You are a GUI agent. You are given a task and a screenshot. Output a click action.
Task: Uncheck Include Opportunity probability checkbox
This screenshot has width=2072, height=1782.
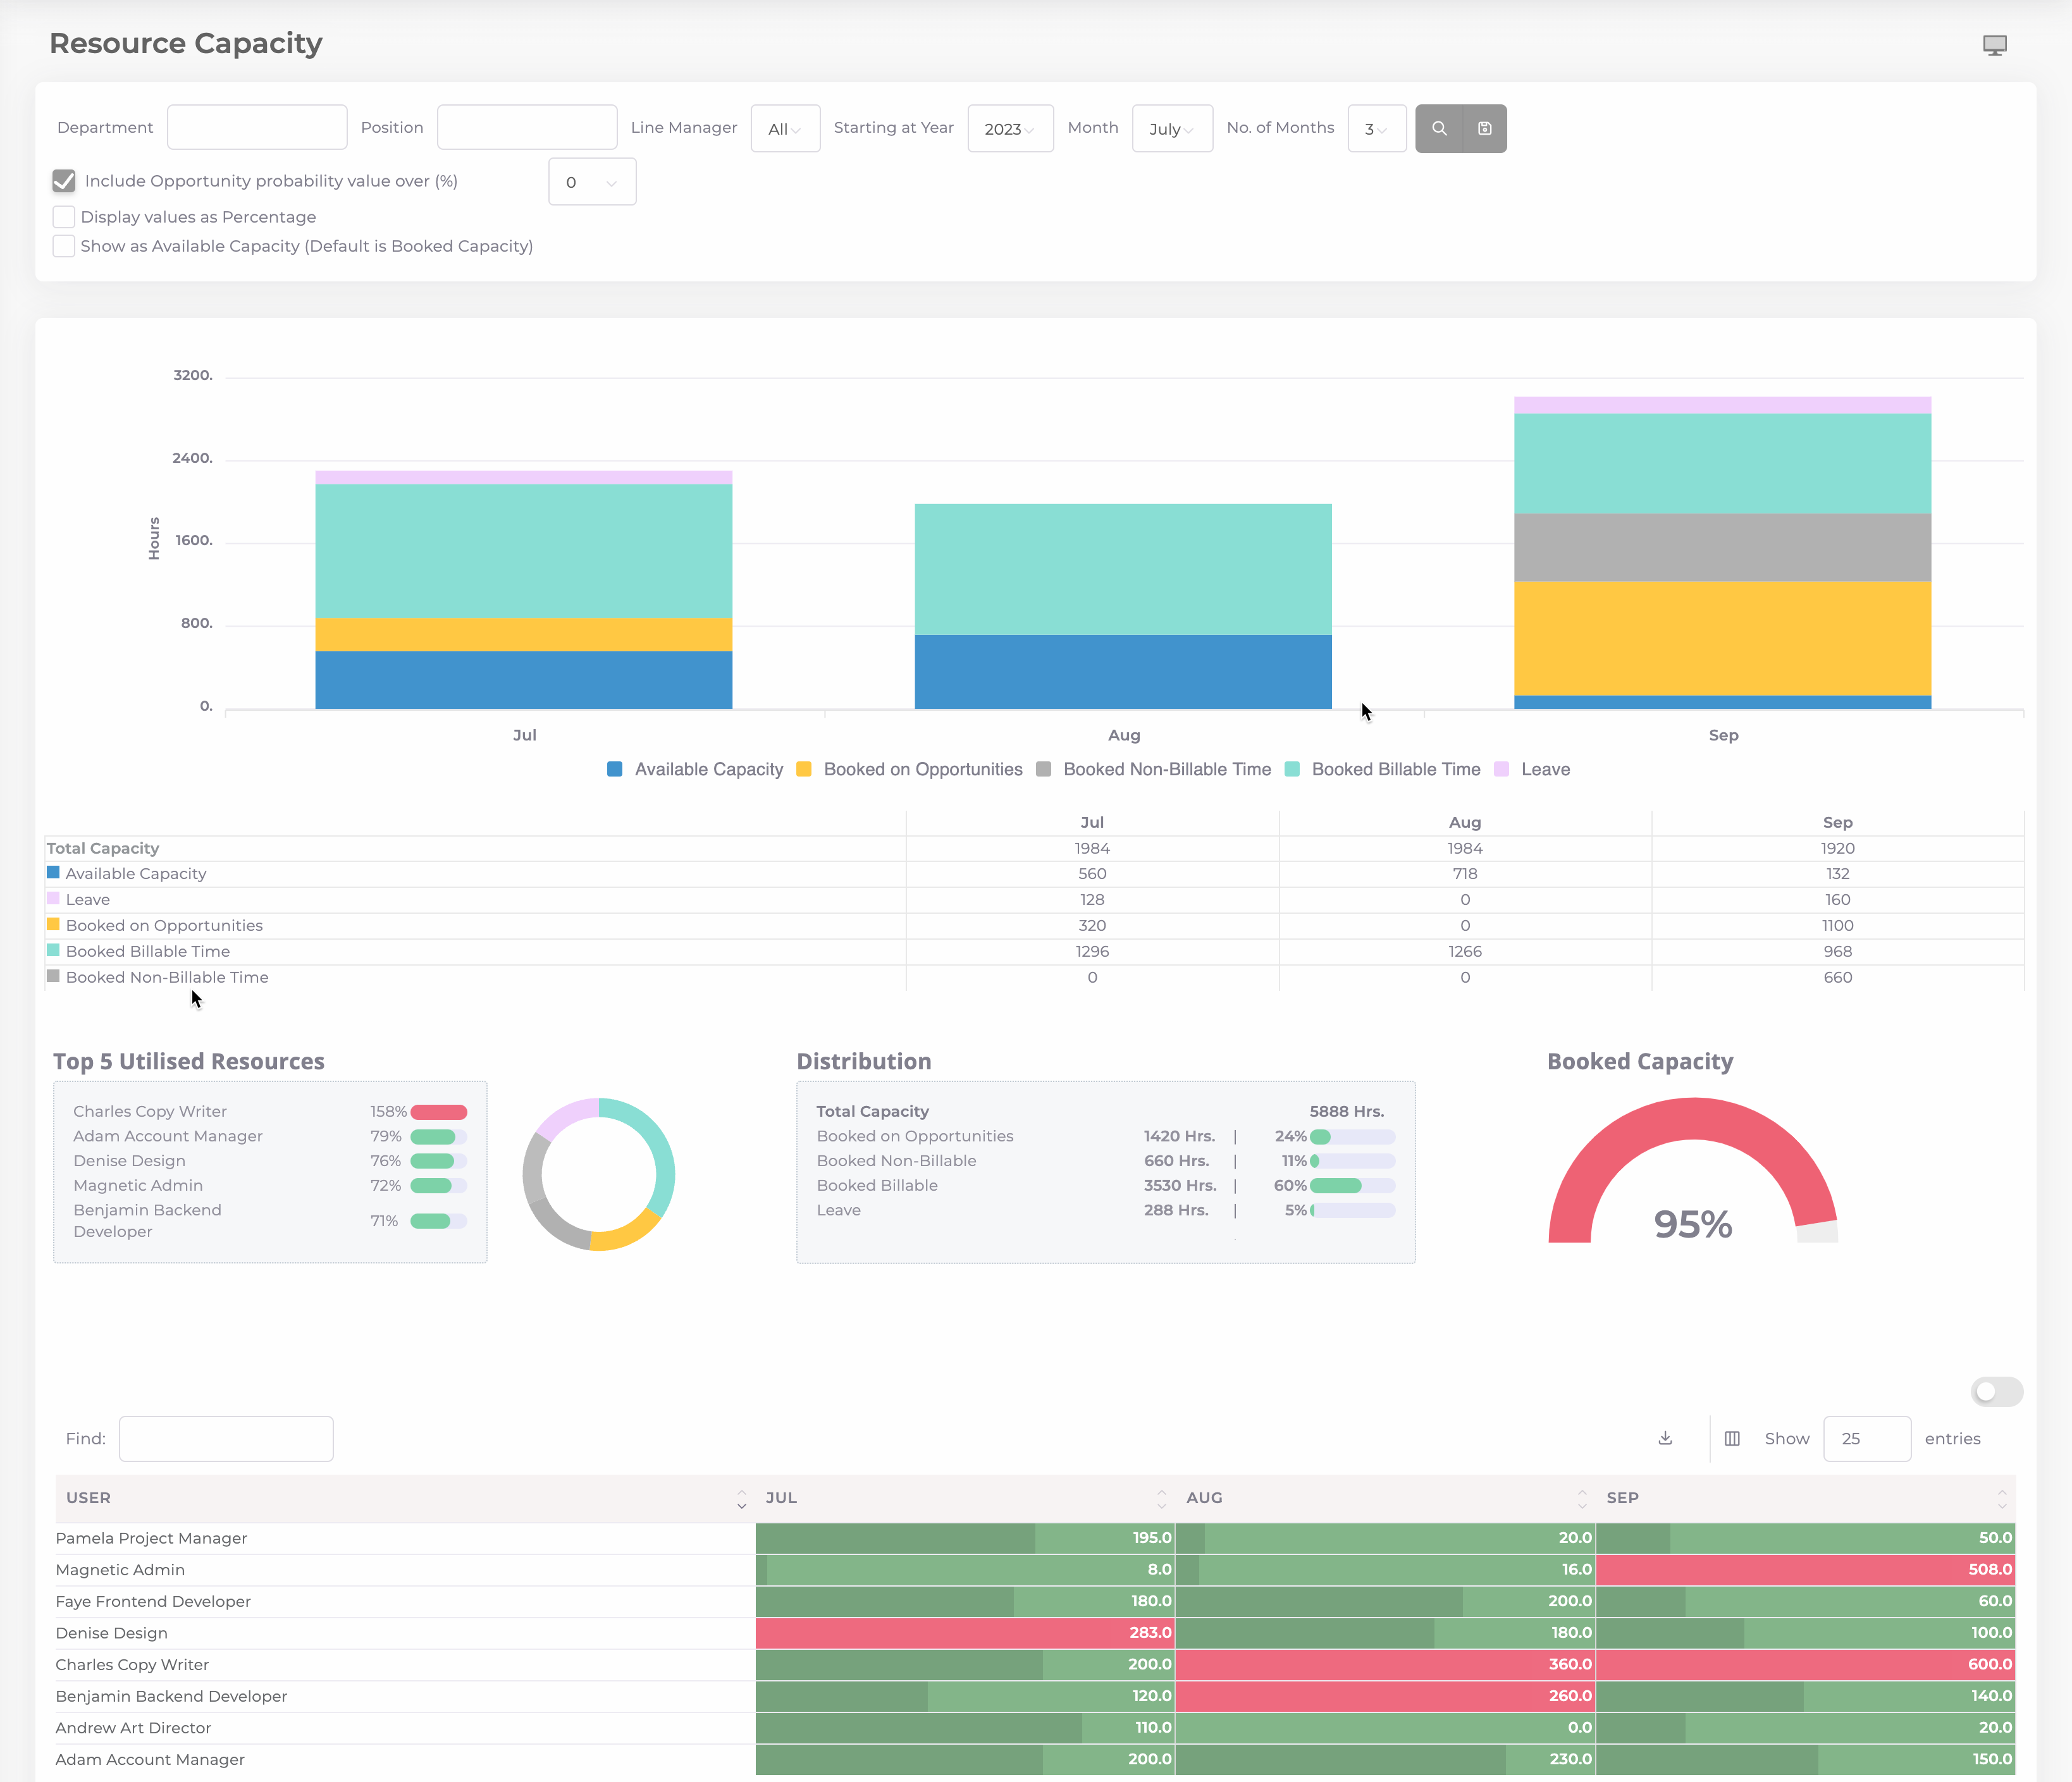tap(64, 181)
